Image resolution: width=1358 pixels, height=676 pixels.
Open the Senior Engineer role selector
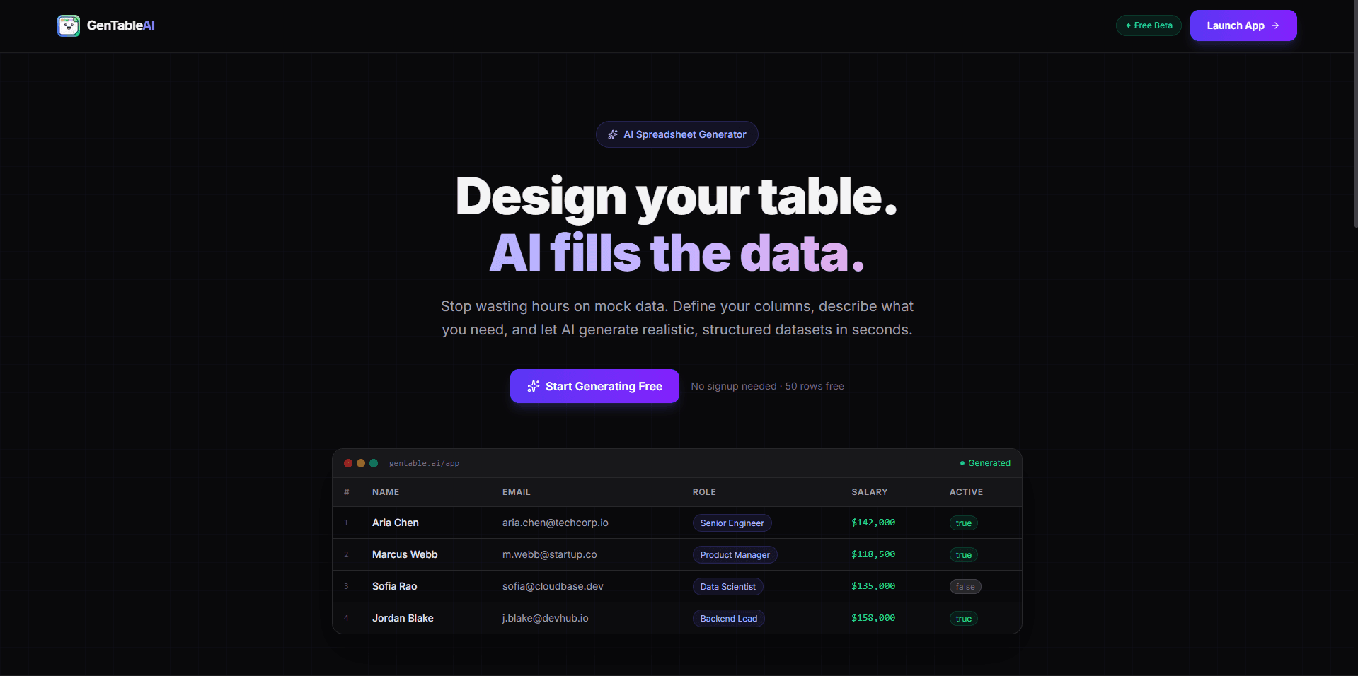(732, 523)
